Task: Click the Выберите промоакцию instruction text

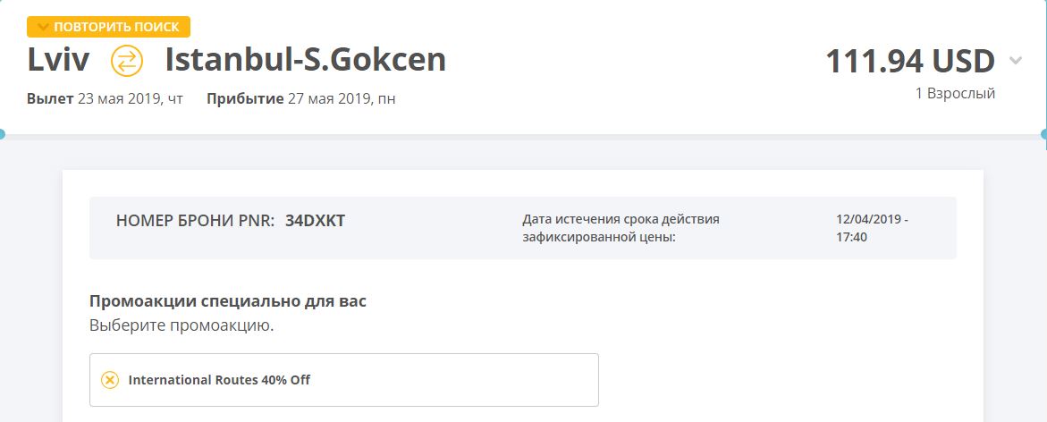Action: tap(182, 326)
